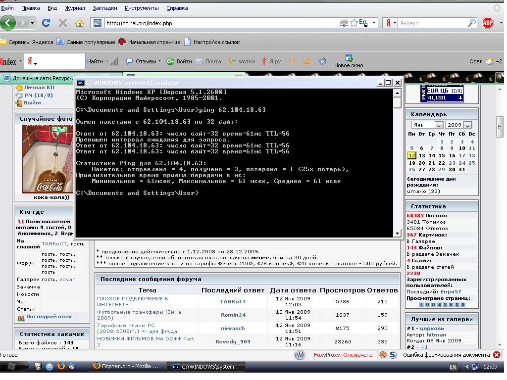Click the stop loading X icon
The image size is (507, 380).
coord(63,23)
